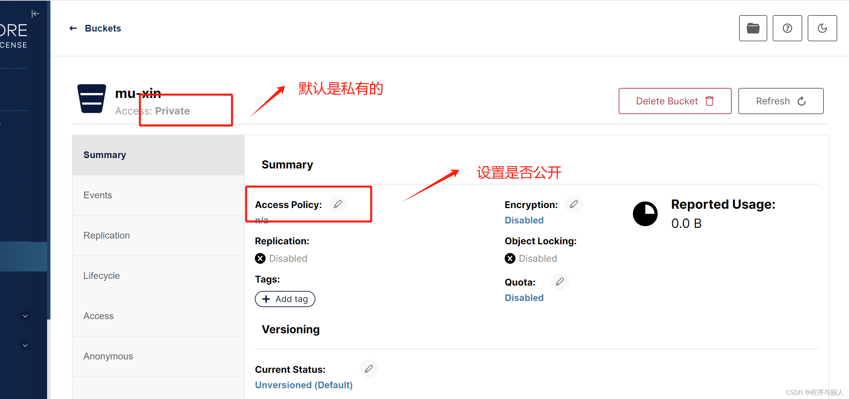Image resolution: width=849 pixels, height=399 pixels.
Task: Delete Bucket button
Action: click(675, 101)
